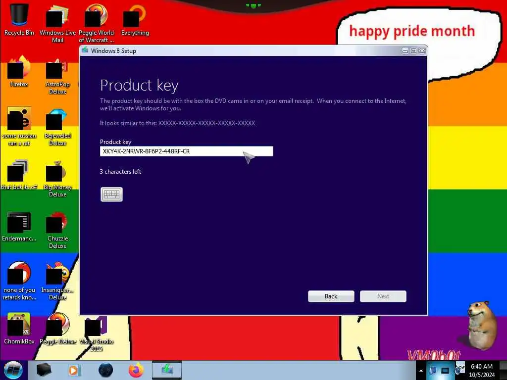Open the on-screen keyboard button
Image resolution: width=507 pixels, height=380 pixels.
[111, 194]
